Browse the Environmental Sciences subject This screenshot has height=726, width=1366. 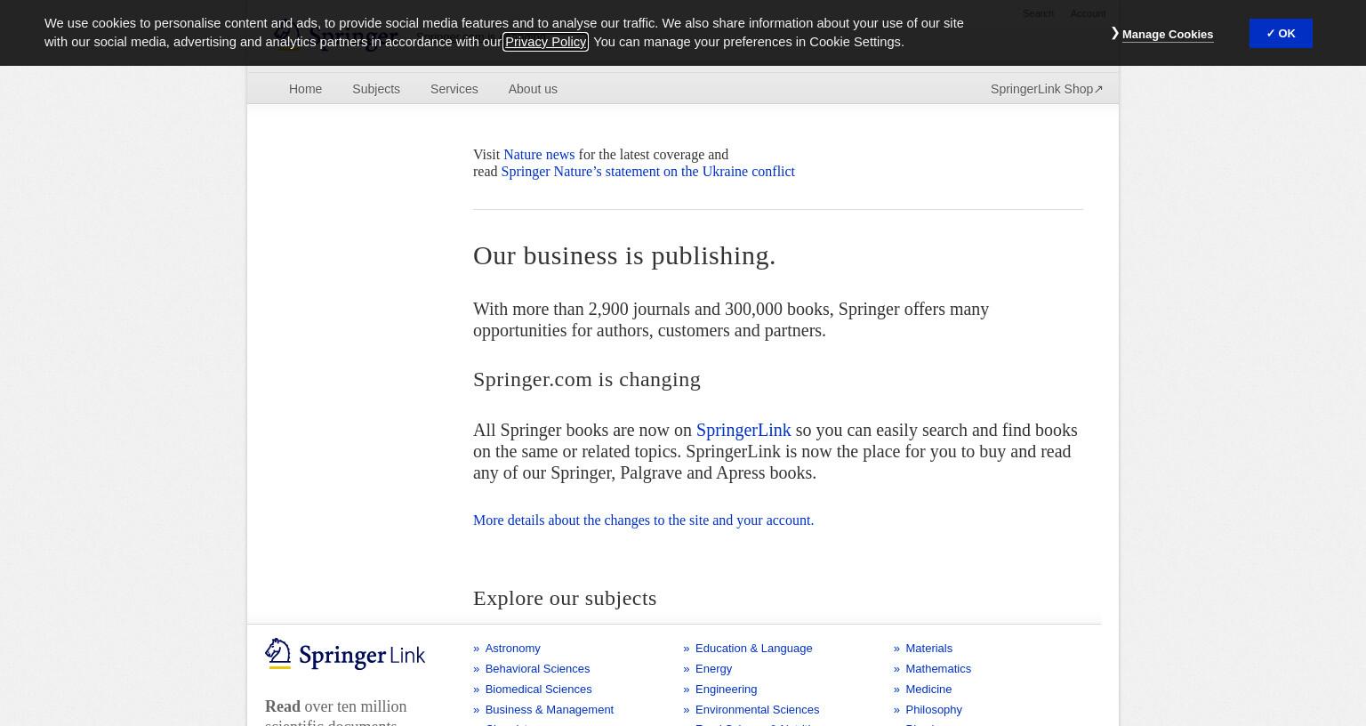pos(757,709)
